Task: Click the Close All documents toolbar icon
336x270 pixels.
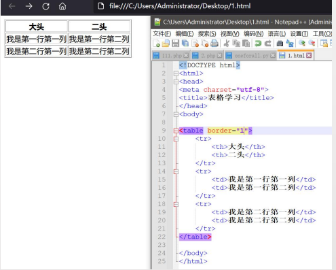Action: tap(204, 43)
